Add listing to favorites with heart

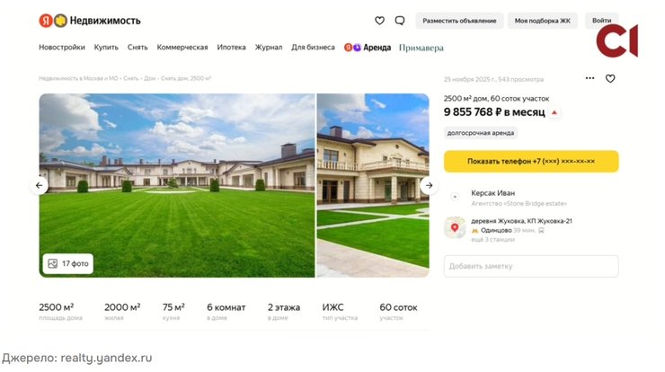(610, 78)
